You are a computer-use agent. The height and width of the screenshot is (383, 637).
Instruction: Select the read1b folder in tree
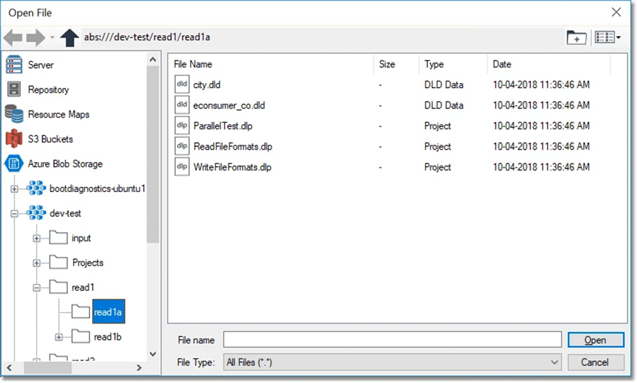[x=107, y=337]
